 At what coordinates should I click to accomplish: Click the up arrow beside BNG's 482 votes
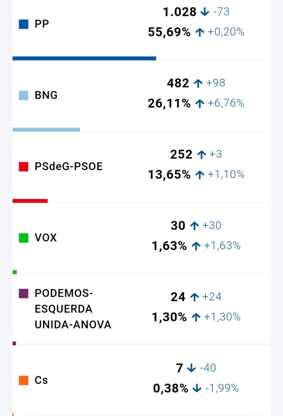click(x=197, y=83)
